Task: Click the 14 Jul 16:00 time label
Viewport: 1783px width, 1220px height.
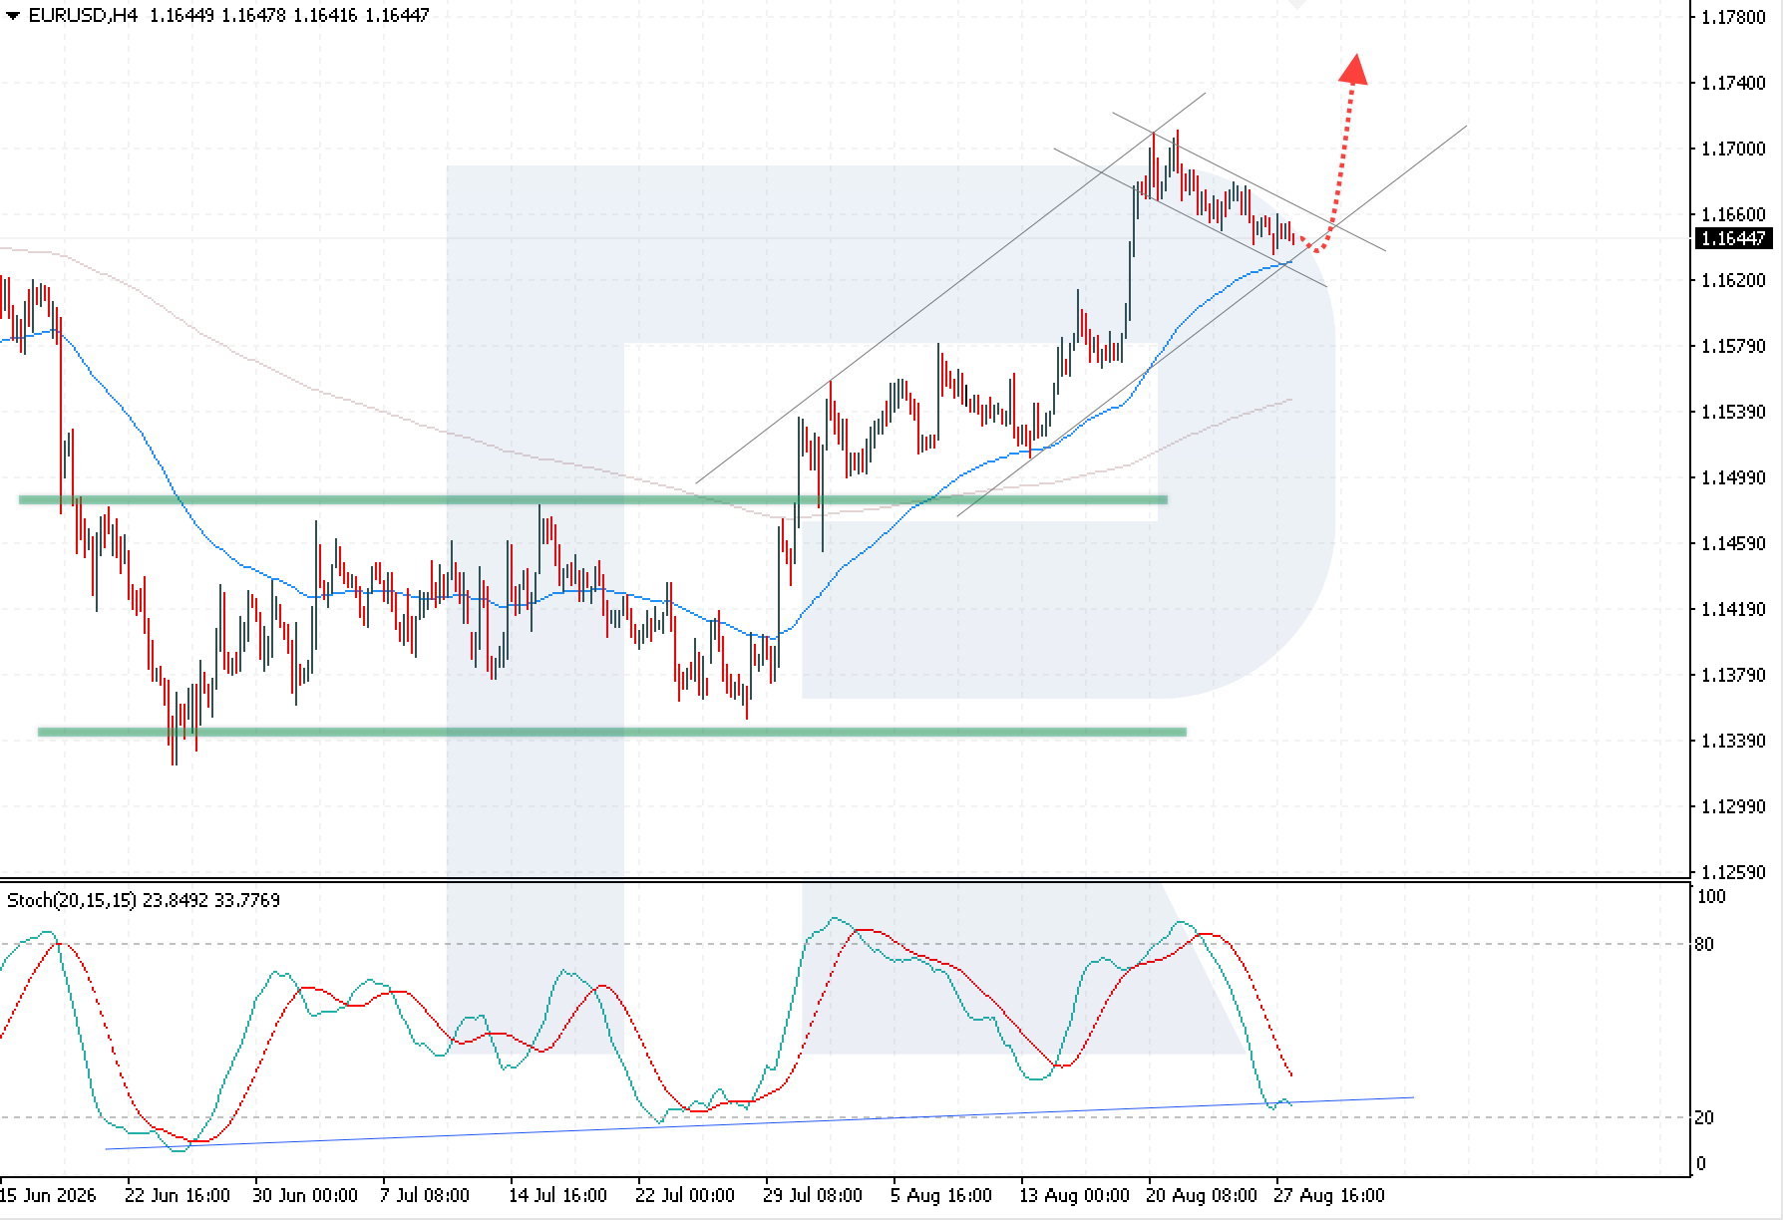Action: pos(557,1195)
